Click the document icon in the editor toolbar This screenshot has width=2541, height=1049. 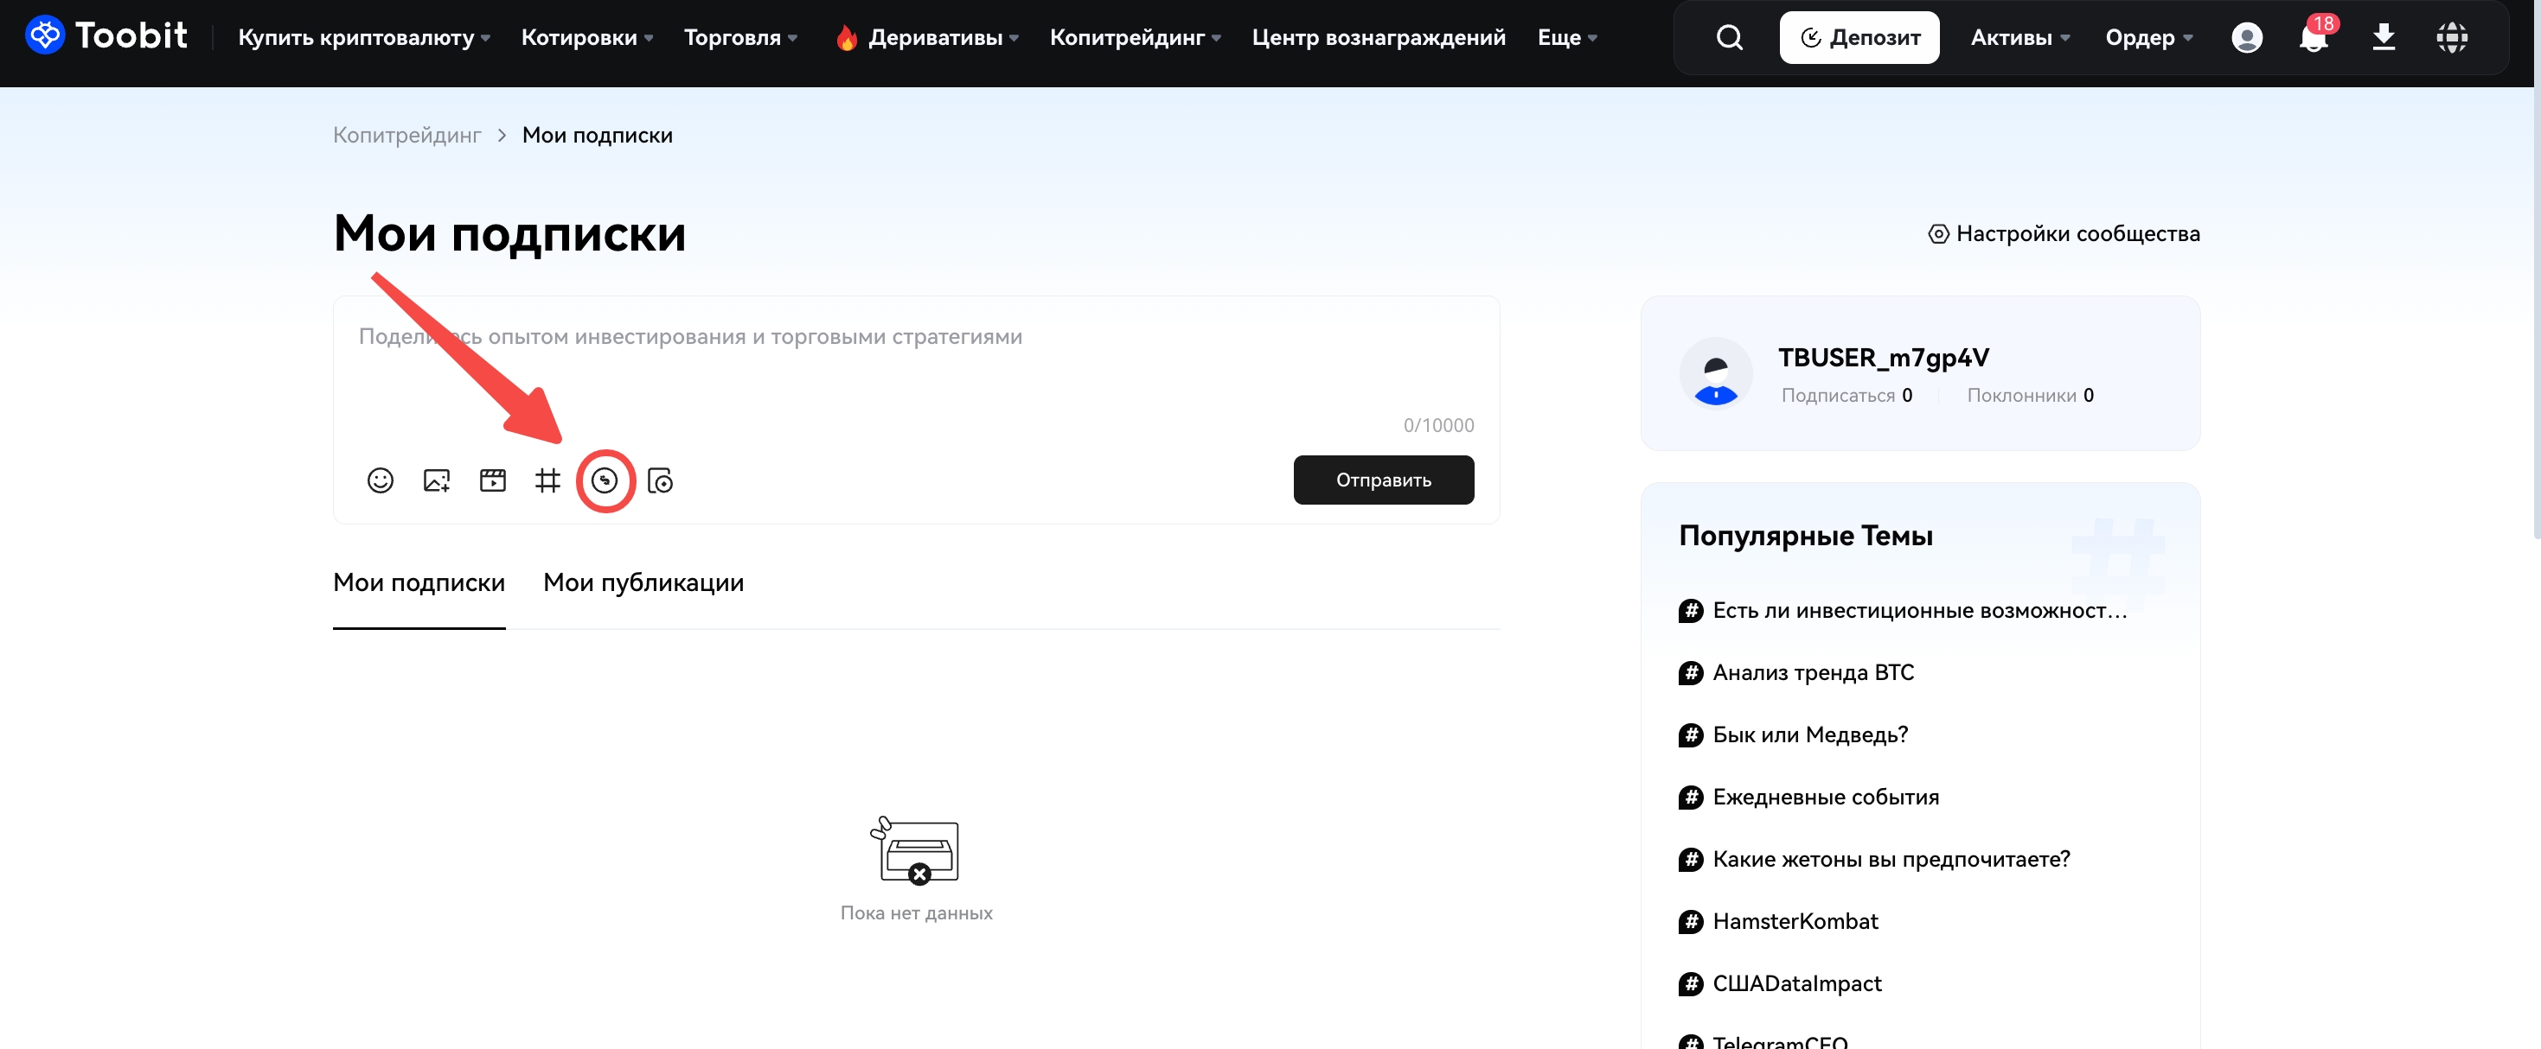660,480
